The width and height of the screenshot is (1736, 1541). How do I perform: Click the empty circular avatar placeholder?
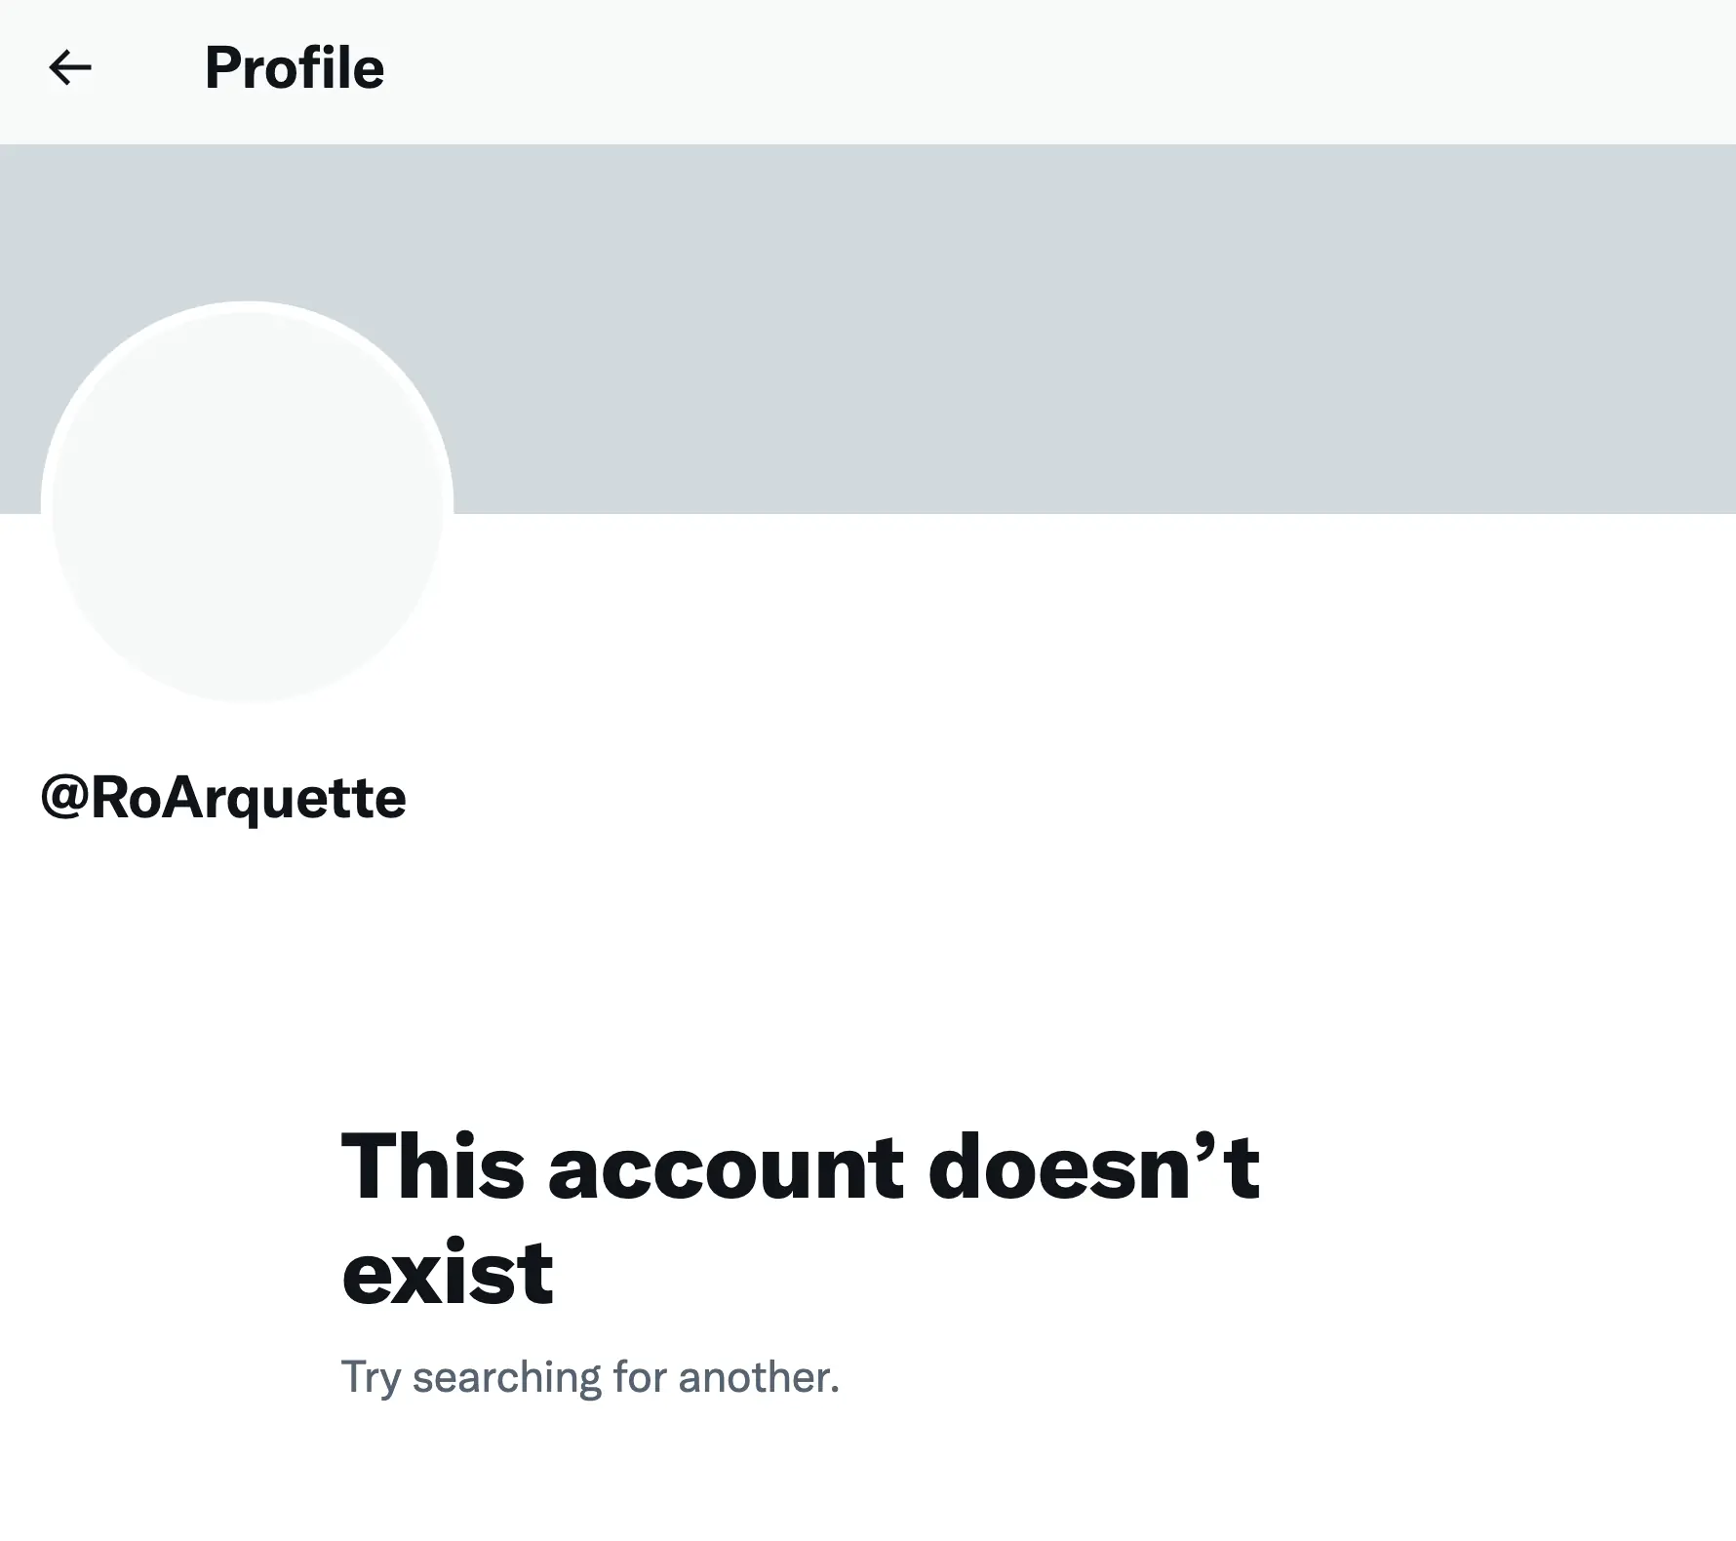(248, 503)
